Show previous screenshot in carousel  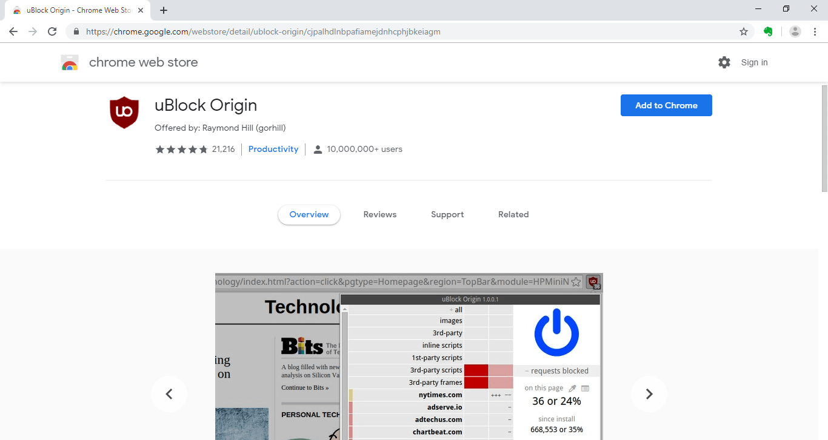[x=169, y=394]
